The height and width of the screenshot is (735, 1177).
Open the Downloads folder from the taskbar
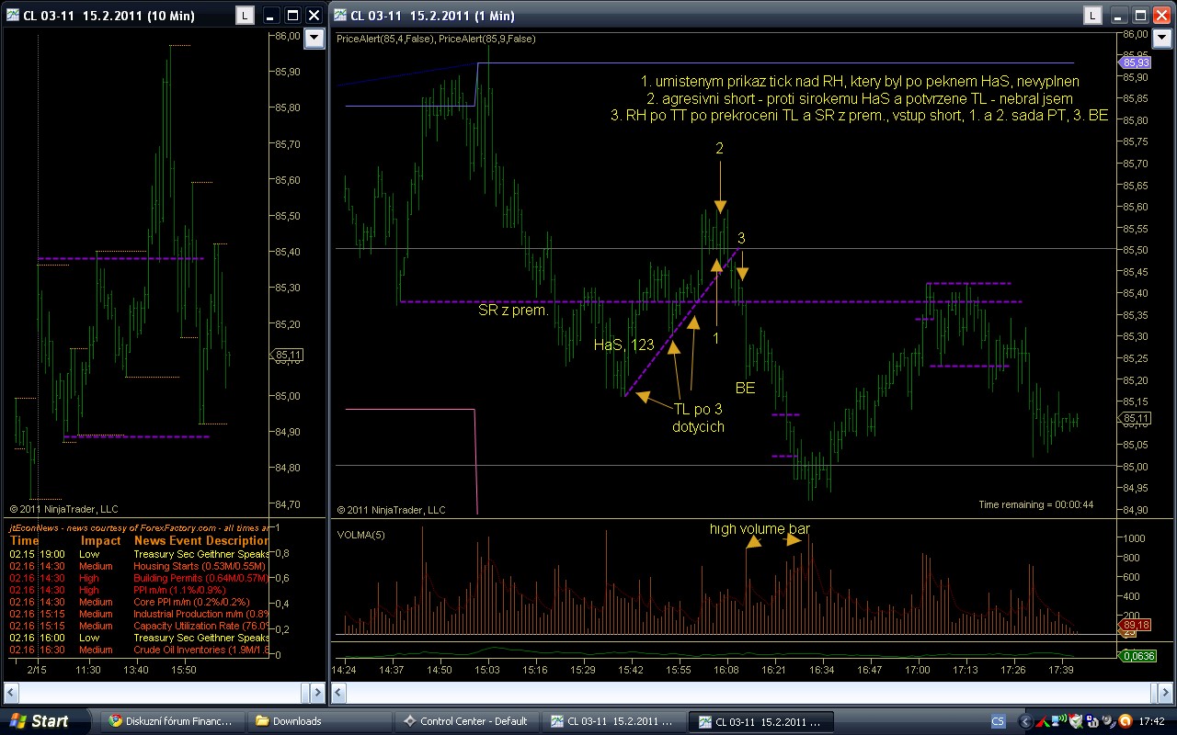[x=320, y=721]
